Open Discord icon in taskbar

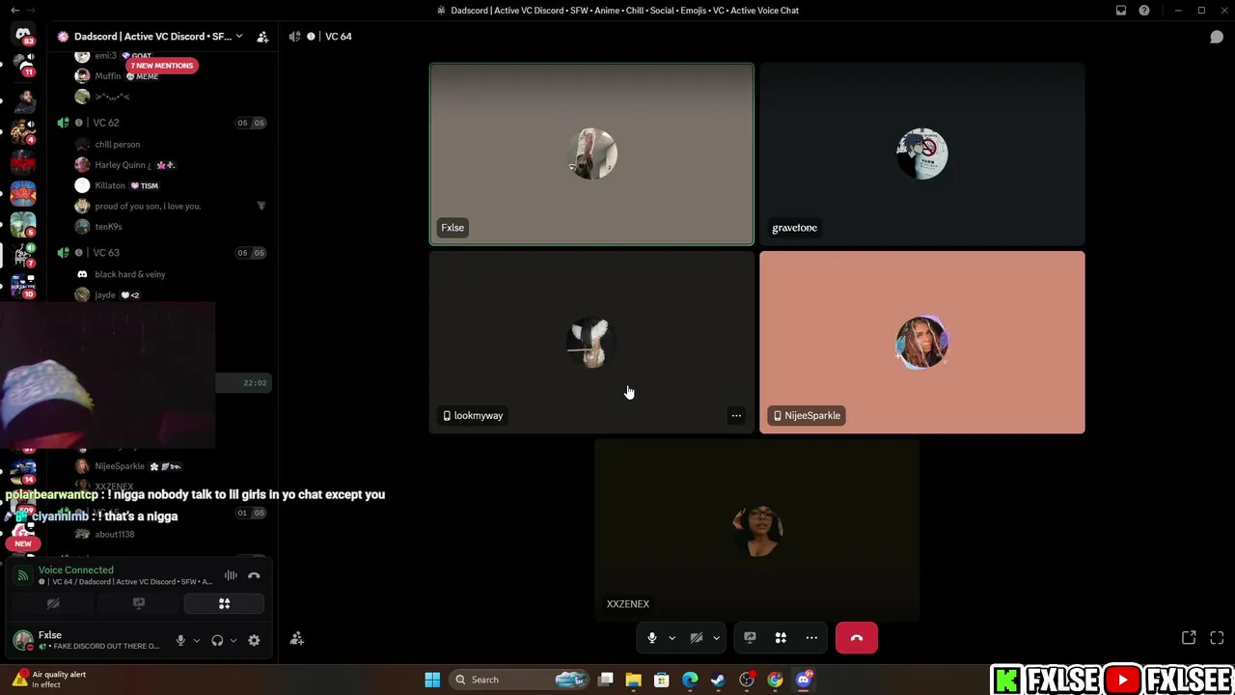[804, 680]
